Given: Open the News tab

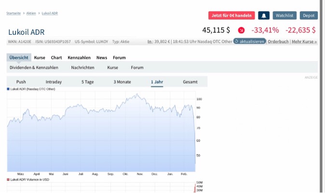Looking at the screenshot, I should (x=102, y=57).
